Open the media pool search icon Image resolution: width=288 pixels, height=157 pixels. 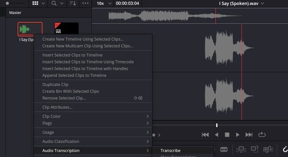pos(54,3)
